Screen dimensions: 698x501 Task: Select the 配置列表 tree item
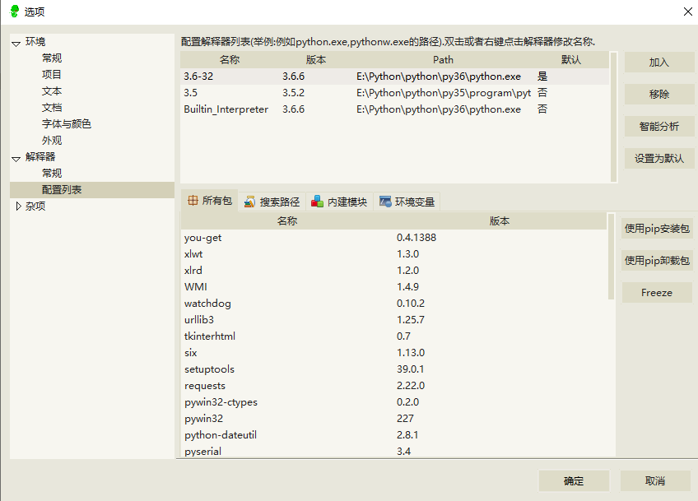[92, 189]
